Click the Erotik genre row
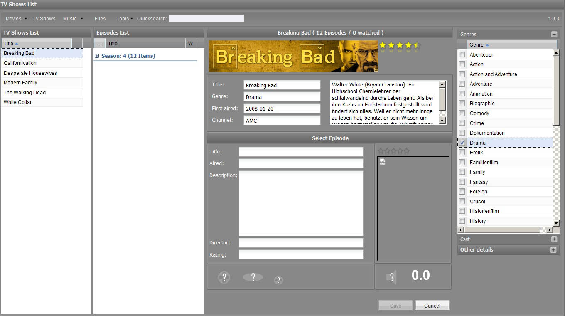This screenshot has height=316, width=565. point(505,152)
